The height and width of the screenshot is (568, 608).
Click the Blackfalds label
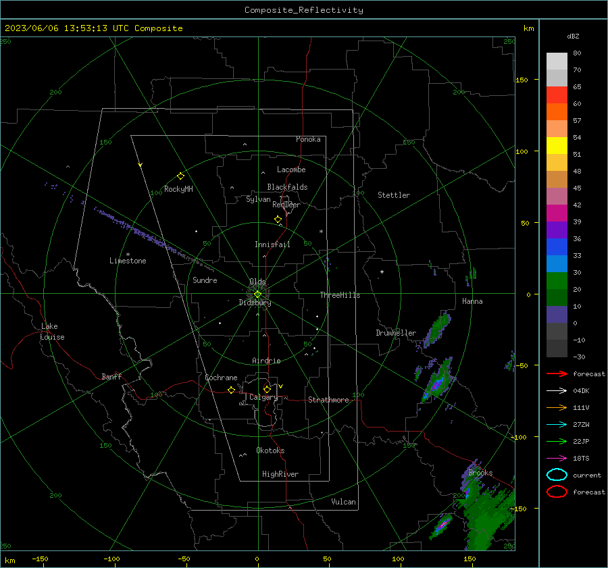[x=287, y=187]
